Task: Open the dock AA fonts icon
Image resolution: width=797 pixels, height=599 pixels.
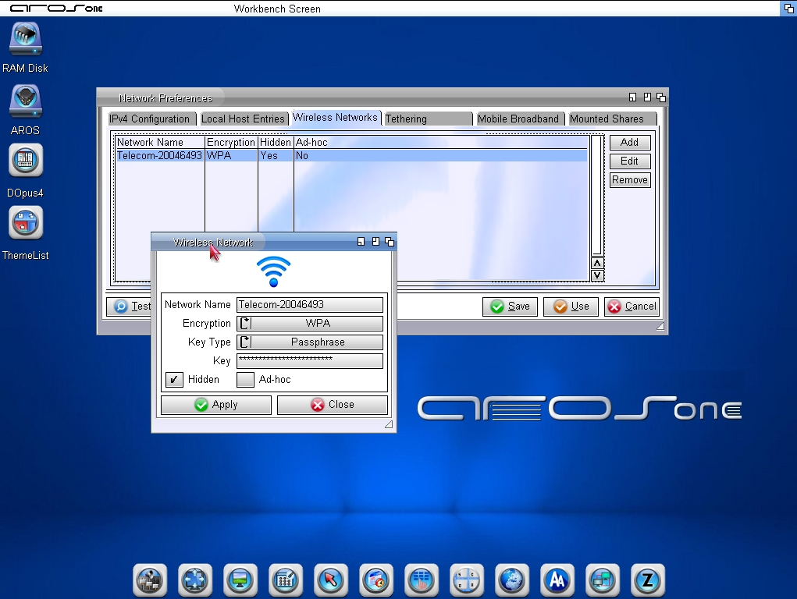Action: 557,580
